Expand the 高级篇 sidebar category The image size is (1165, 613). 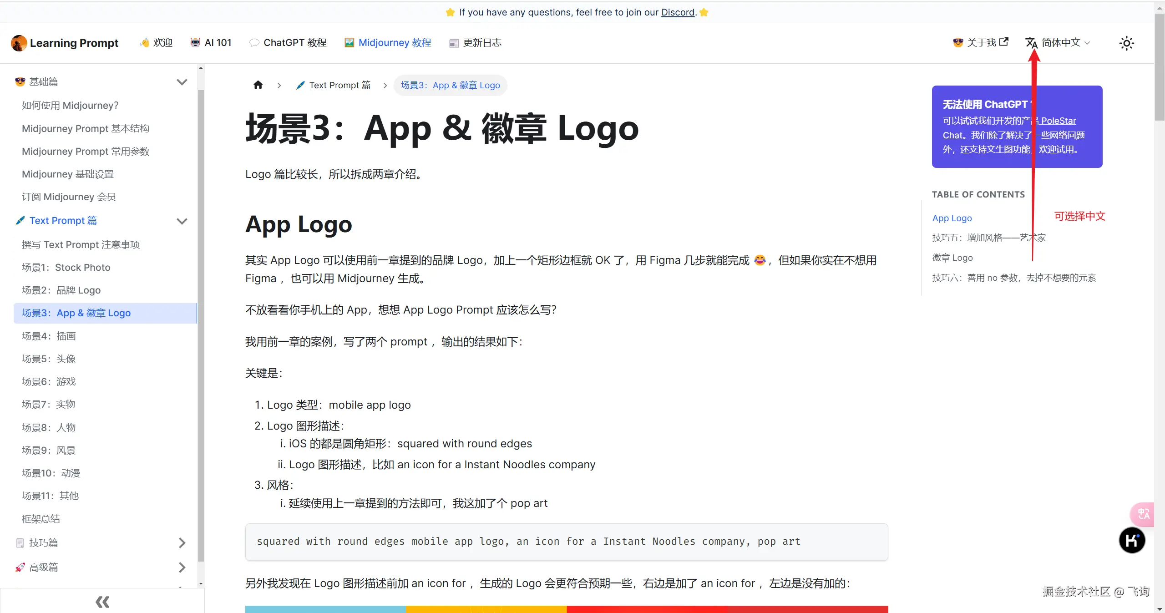pos(182,567)
